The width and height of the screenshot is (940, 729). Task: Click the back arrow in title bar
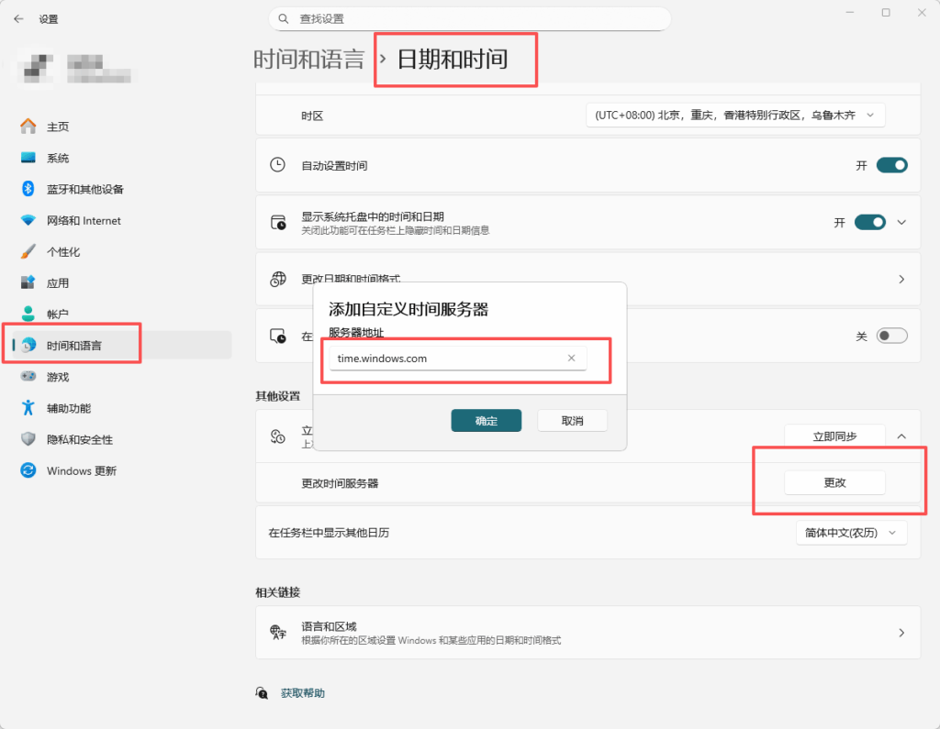tap(18, 18)
